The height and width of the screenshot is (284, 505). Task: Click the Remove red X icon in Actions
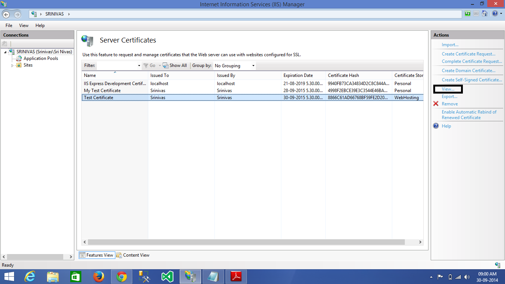click(437, 104)
